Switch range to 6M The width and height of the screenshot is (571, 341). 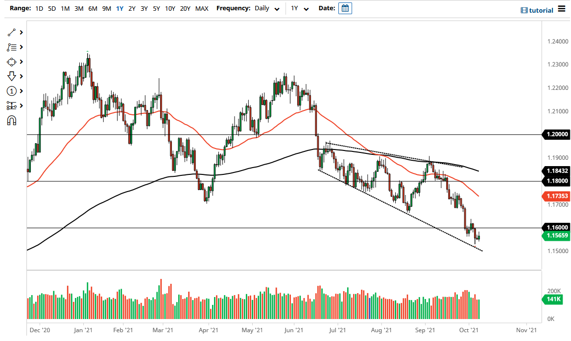point(92,8)
